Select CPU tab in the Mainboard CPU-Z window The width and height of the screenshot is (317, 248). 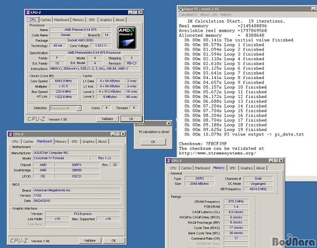[15, 142]
